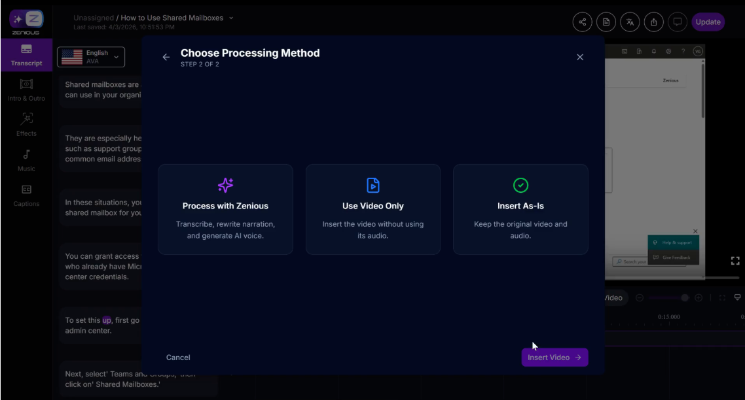This screenshot has width=745, height=400.
Task: Click the purple Update button
Action: click(x=708, y=22)
